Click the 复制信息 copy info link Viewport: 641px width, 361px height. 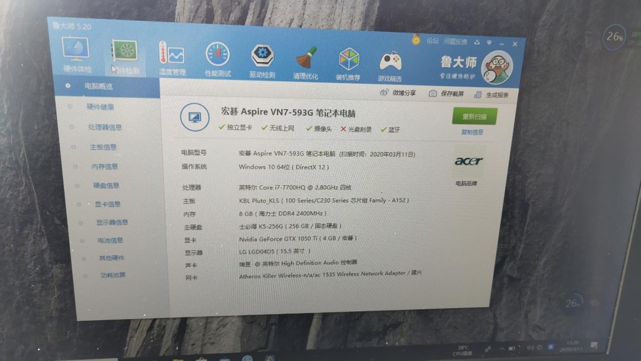point(471,132)
